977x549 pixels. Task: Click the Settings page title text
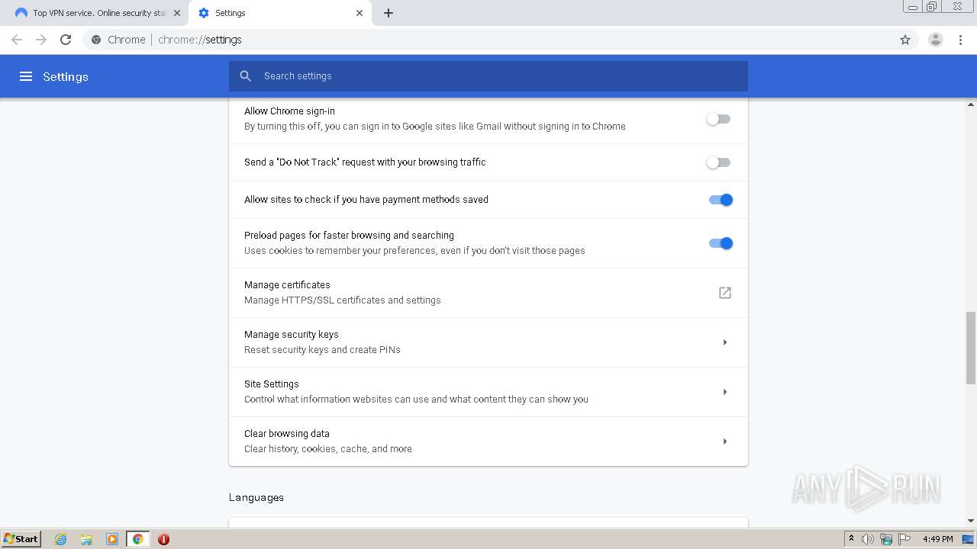point(66,76)
